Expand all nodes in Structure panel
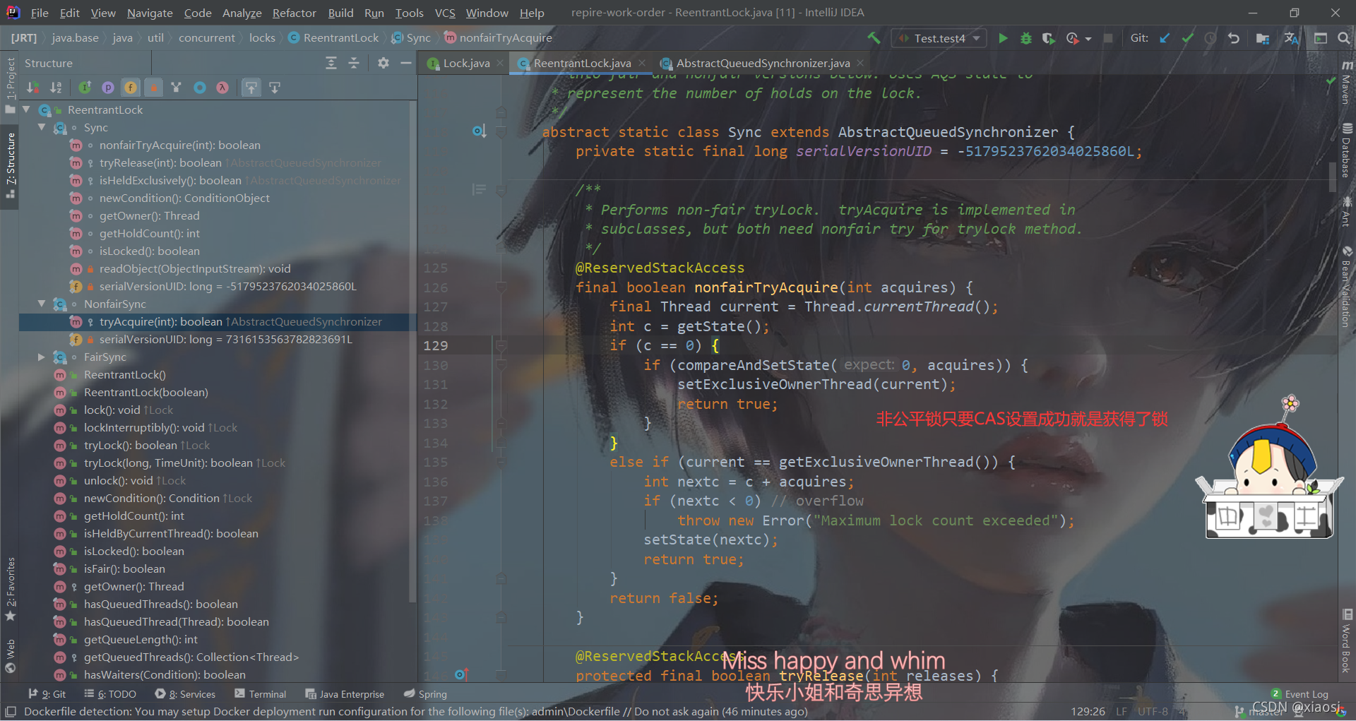 (x=331, y=63)
